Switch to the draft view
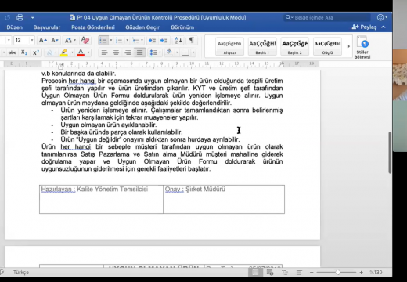 click(x=299, y=273)
